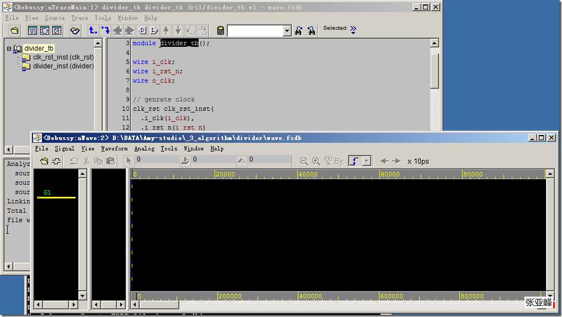Click the cut scissors icon in nWave
The image size is (562, 317).
point(86,161)
